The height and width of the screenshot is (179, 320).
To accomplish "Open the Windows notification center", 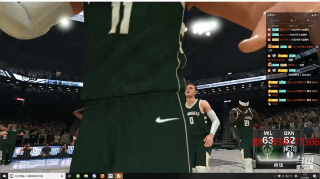I will click(x=315, y=176).
